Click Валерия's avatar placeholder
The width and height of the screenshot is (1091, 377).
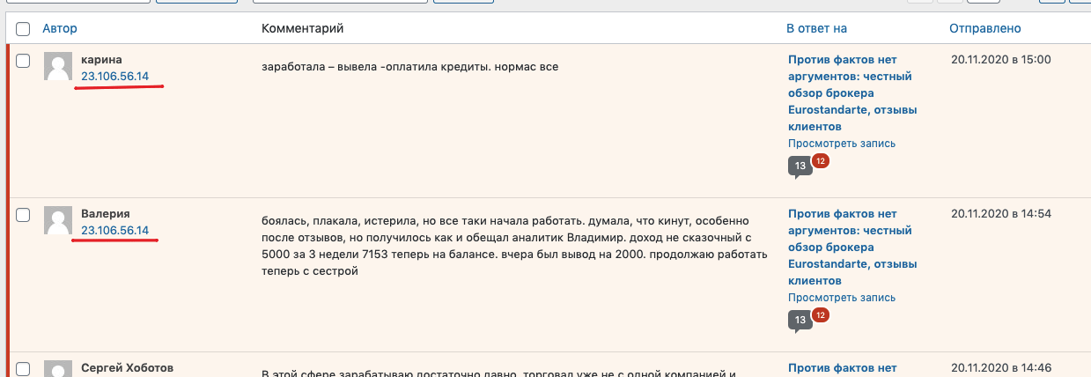(x=58, y=221)
